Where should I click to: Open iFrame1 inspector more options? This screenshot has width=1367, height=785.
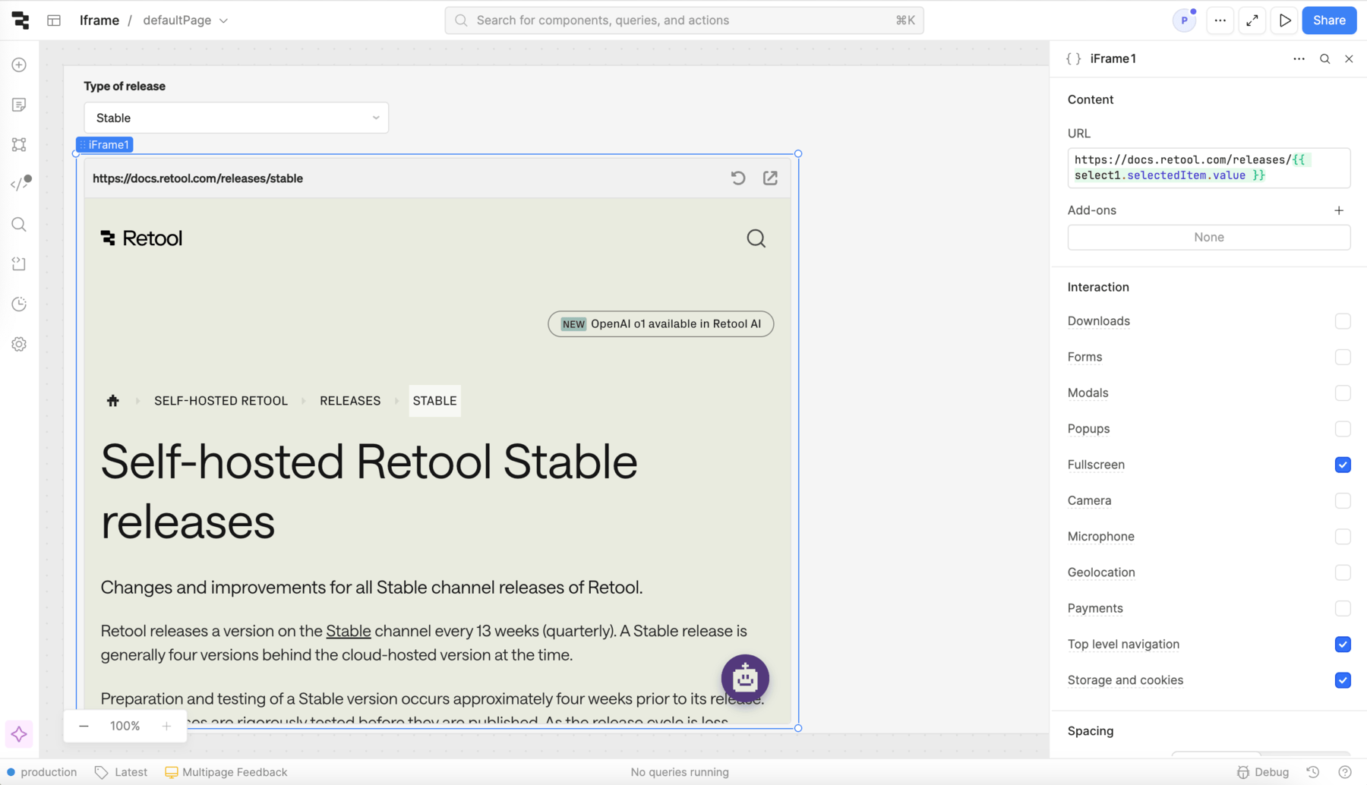click(1299, 58)
